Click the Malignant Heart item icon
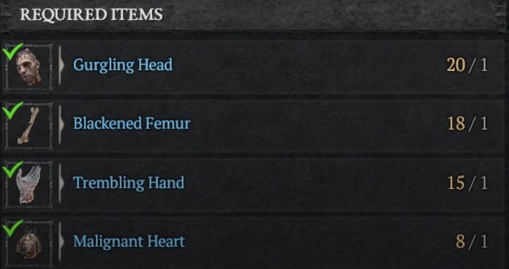 [29, 244]
